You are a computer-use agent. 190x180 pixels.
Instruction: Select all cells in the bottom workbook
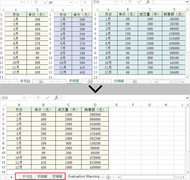pyautogui.click(x=4, y=105)
